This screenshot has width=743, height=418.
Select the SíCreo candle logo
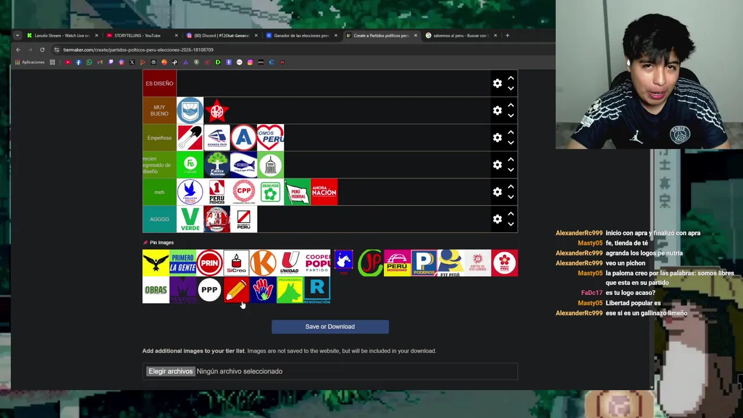pyautogui.click(x=236, y=263)
